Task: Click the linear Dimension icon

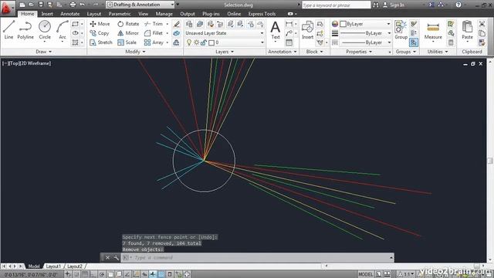Action: coord(289,24)
